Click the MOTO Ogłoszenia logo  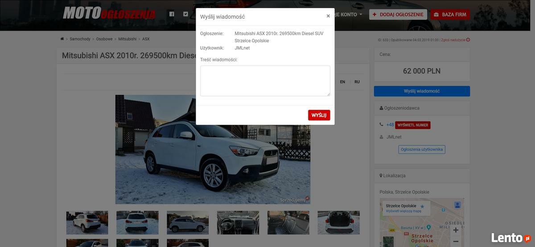[x=109, y=13]
